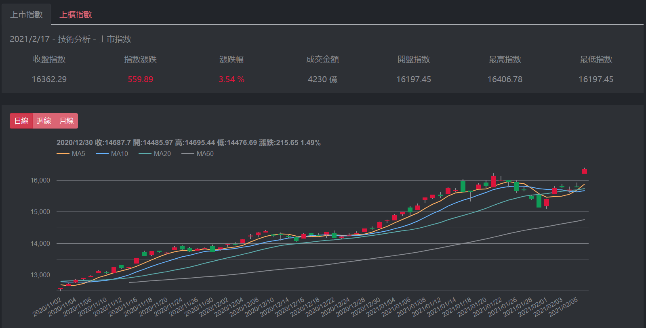Click the 開盤指數 label
This screenshot has height=328, width=646.
(414, 59)
